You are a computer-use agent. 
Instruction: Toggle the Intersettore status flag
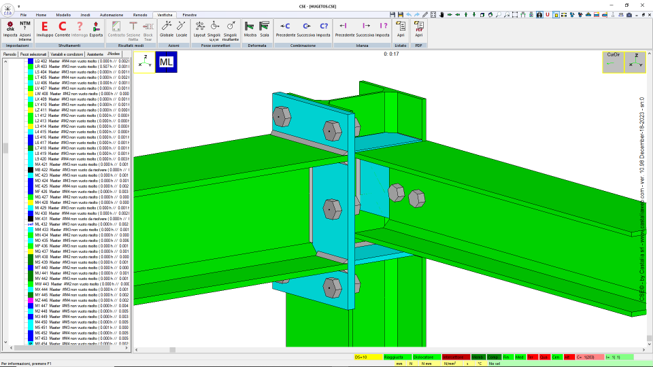pyautogui.click(x=456, y=357)
